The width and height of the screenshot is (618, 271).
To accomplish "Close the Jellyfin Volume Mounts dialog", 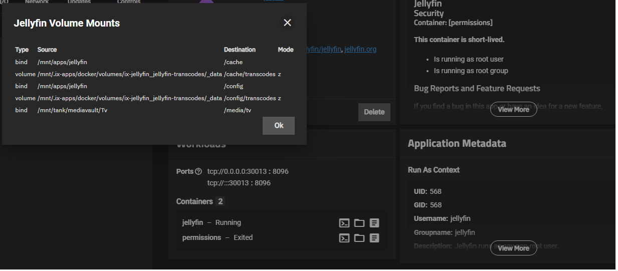I will (287, 23).
